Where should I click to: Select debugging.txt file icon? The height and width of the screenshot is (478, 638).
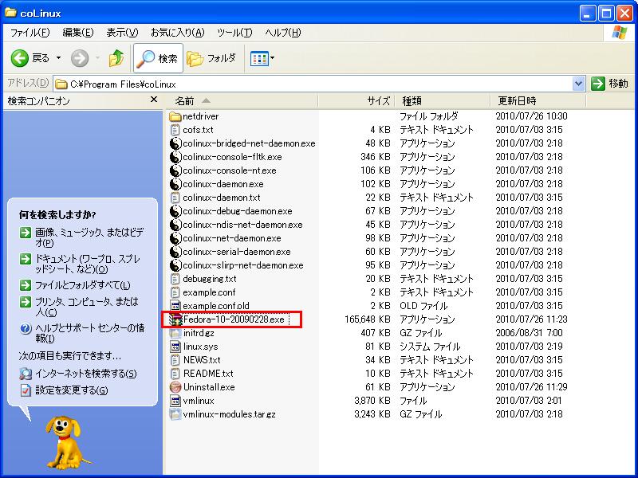pyautogui.click(x=175, y=279)
